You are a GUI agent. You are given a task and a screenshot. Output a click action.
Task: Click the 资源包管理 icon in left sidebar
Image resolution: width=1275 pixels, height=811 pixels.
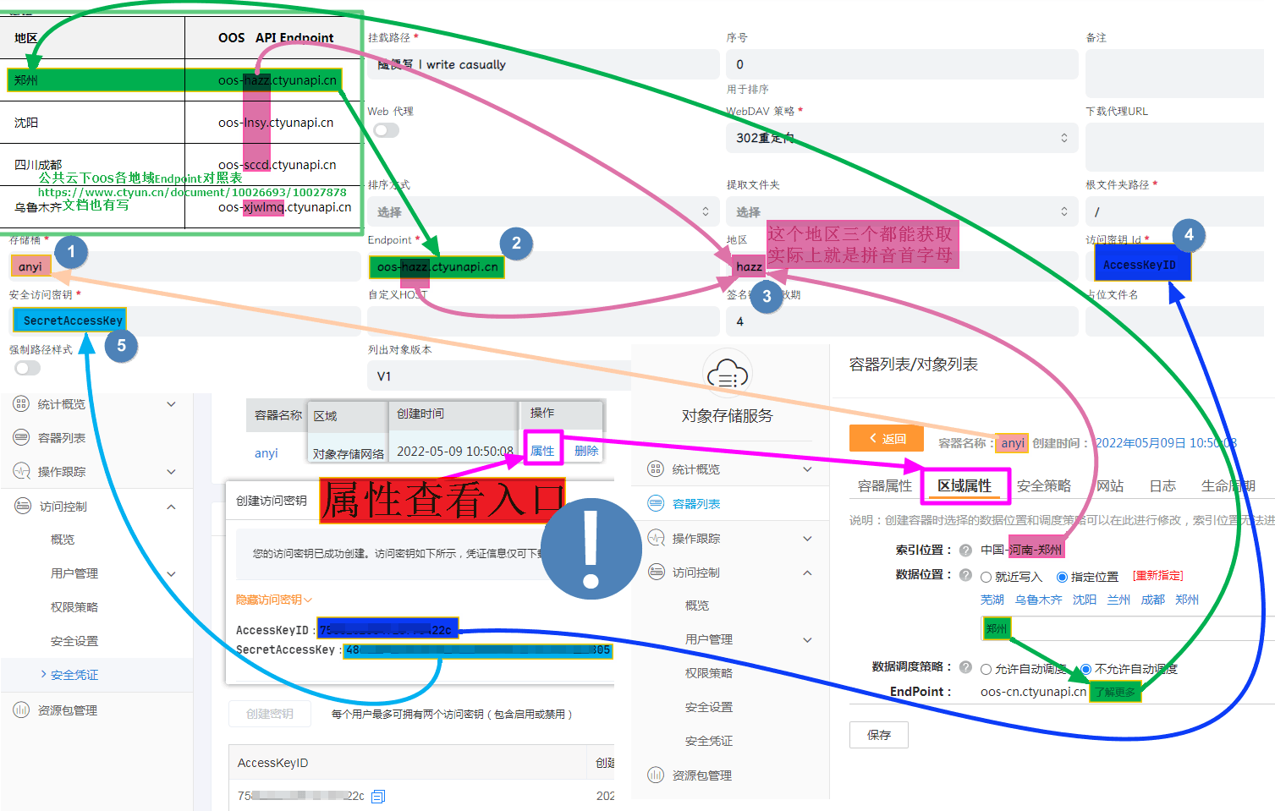pyautogui.click(x=21, y=710)
